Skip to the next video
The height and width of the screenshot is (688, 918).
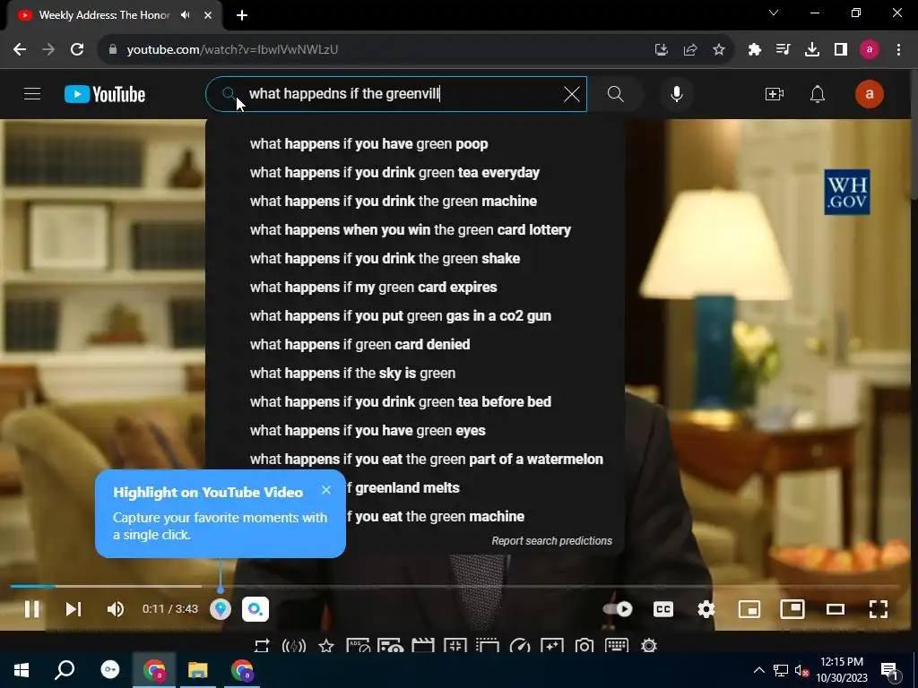click(74, 609)
